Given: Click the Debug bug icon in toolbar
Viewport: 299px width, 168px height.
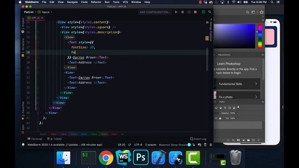Looking at the screenshot, I should pyautogui.click(x=183, y=12).
